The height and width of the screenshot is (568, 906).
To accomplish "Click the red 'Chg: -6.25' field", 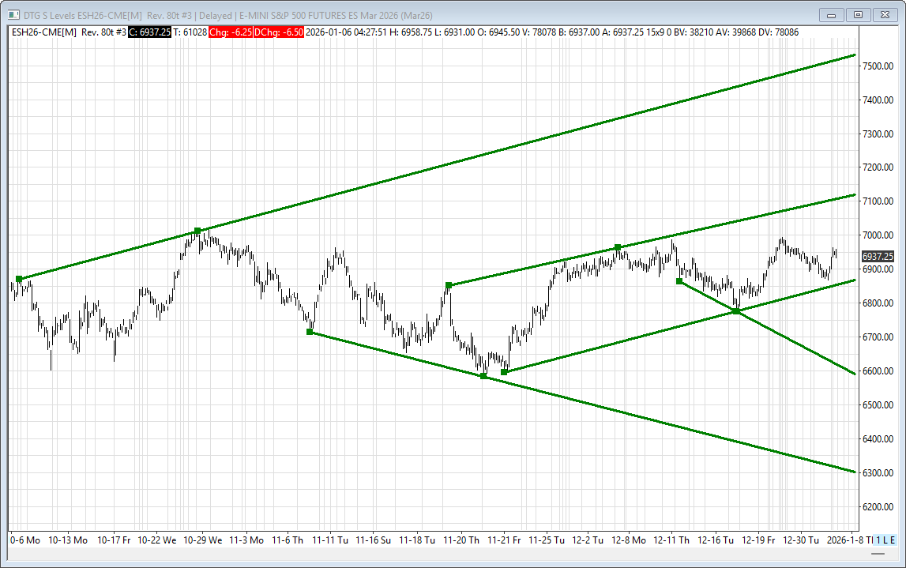I will [231, 32].
